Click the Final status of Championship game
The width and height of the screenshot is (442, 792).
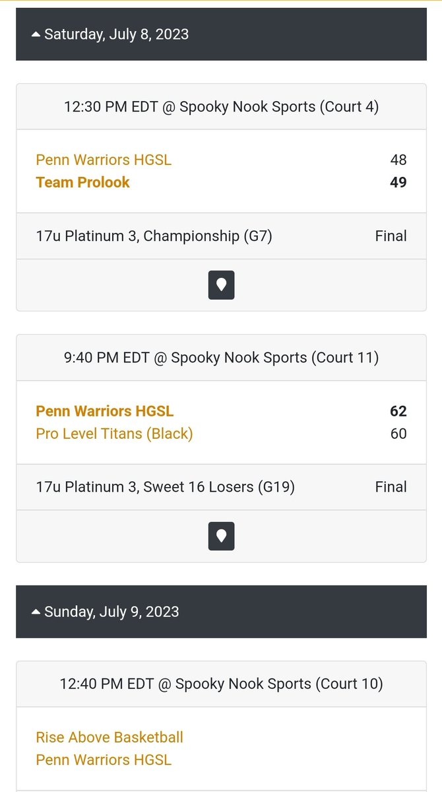391,236
